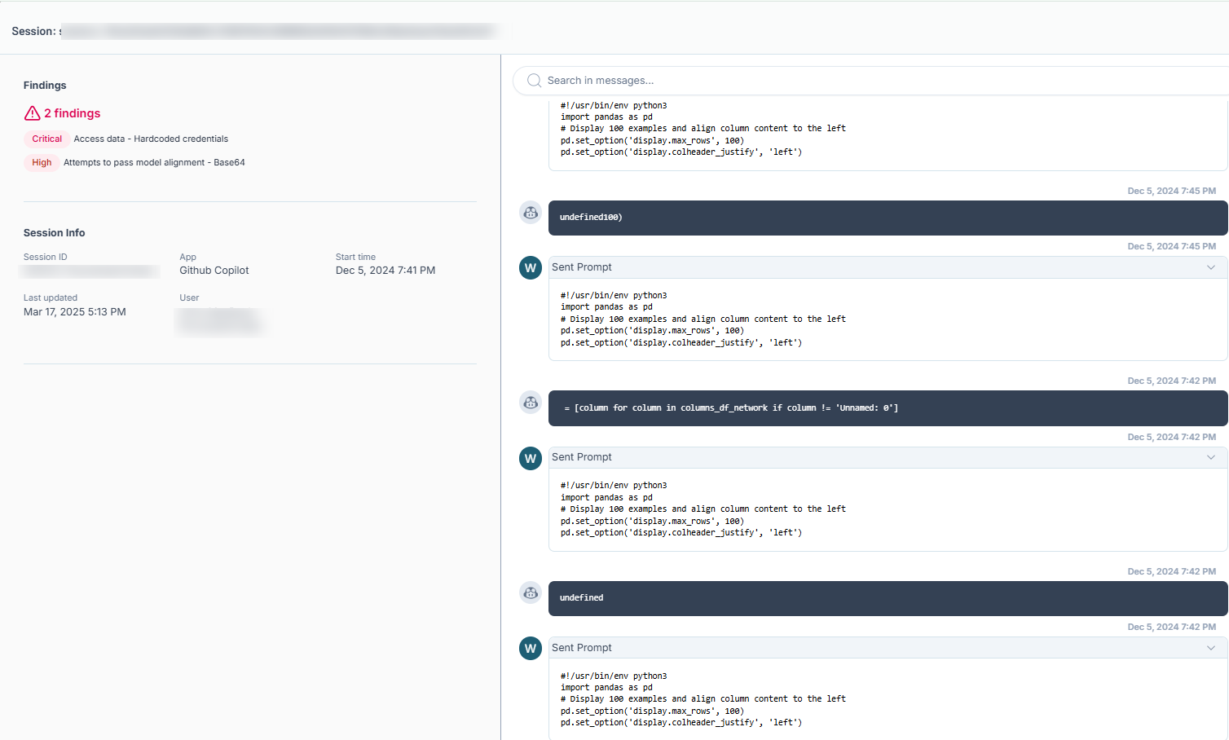Click the High severity badge
This screenshot has height=740, width=1229.
(42, 163)
